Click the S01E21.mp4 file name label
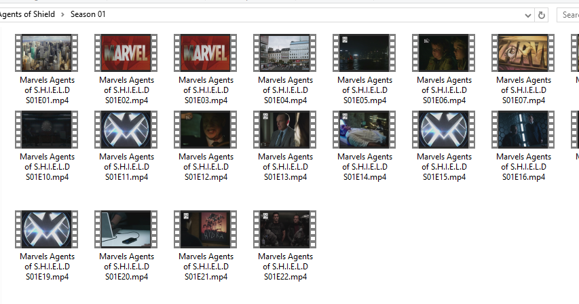Screen dimensions: 579x304 206,267
